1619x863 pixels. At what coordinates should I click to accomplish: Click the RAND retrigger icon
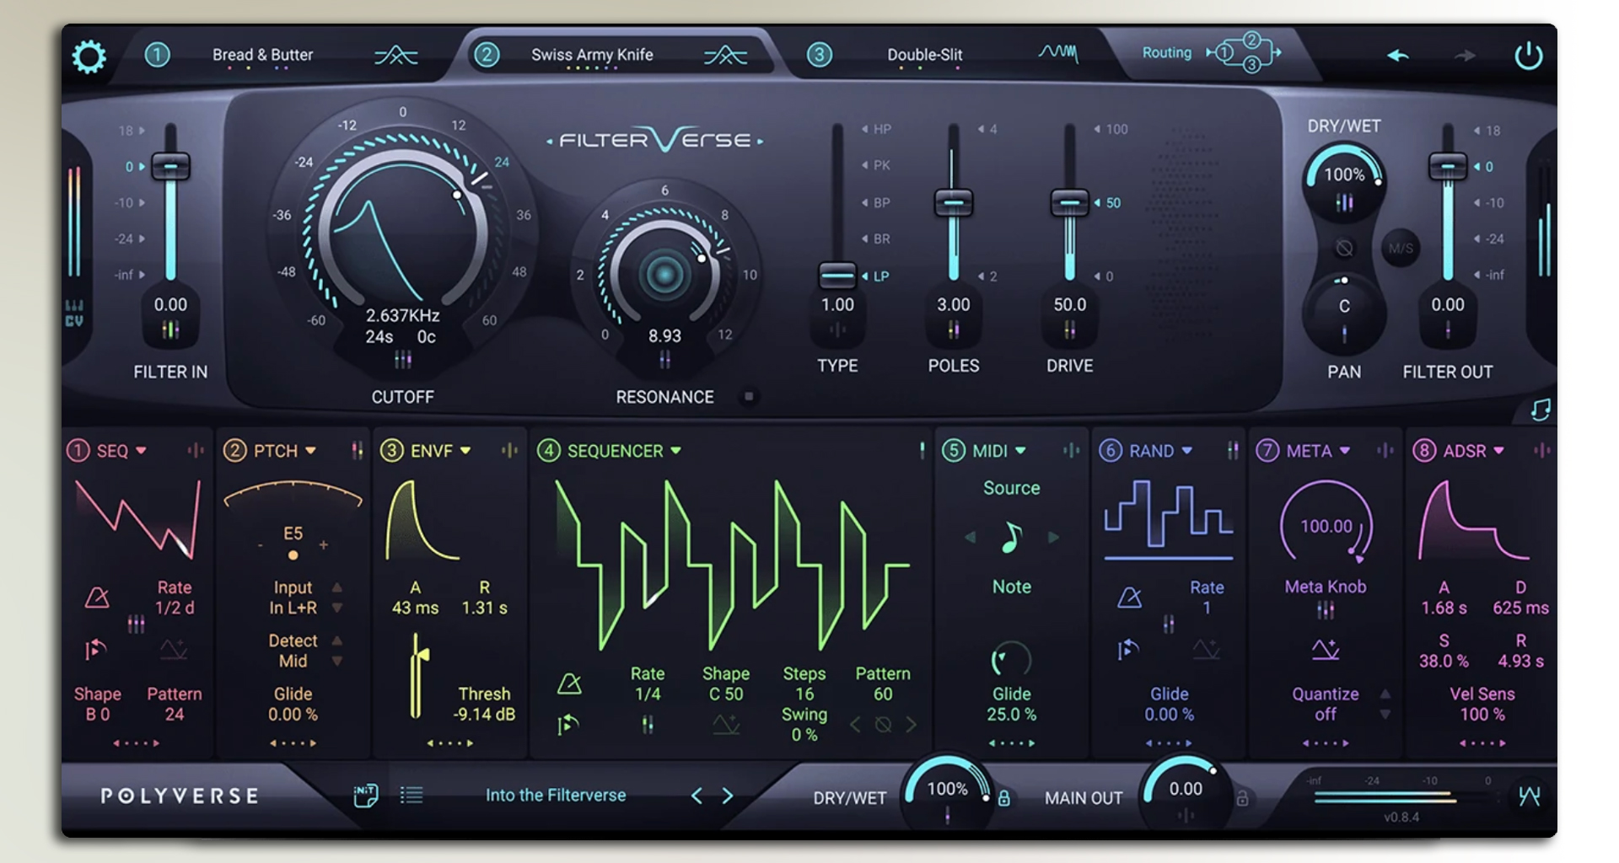1127,650
